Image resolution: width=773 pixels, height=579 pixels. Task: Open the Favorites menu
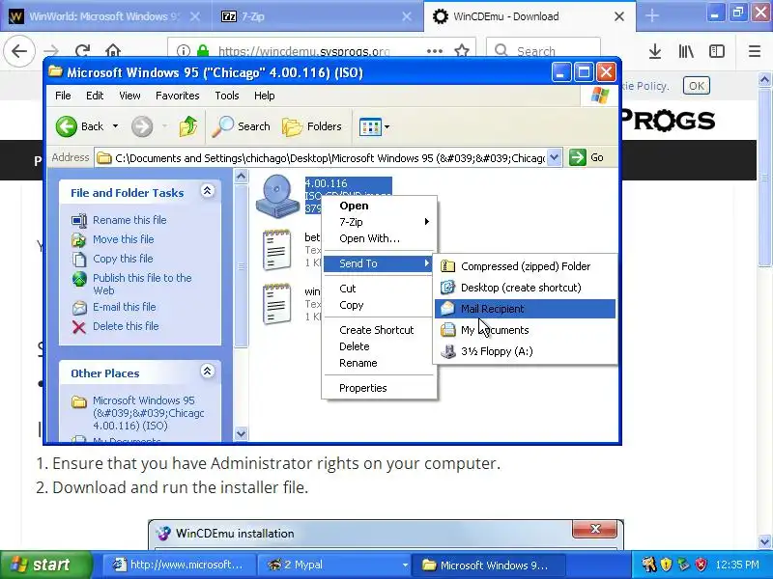(x=178, y=96)
